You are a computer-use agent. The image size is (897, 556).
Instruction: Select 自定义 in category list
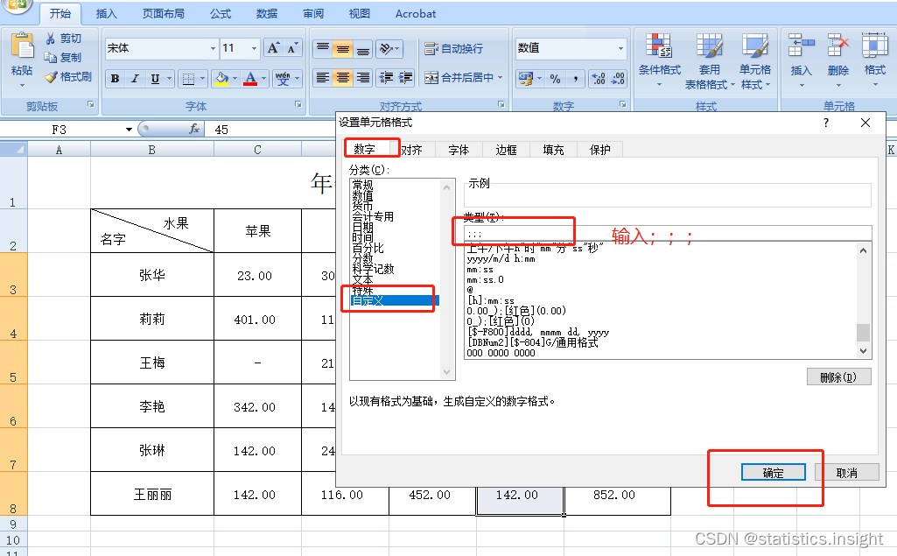394,300
